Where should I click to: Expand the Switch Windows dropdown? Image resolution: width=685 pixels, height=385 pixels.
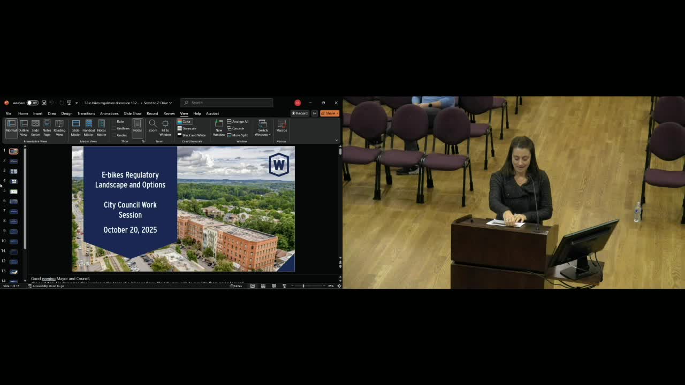pyautogui.click(x=263, y=128)
